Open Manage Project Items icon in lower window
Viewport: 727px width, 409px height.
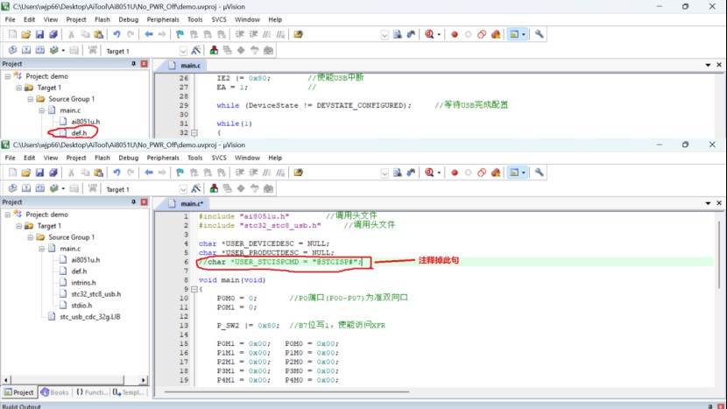(x=214, y=188)
